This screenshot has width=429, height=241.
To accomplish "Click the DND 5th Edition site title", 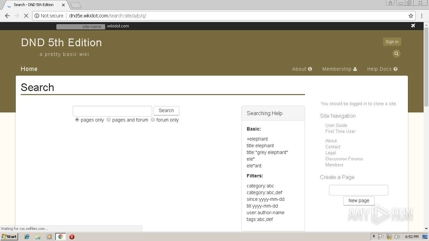I will coord(61,43).
